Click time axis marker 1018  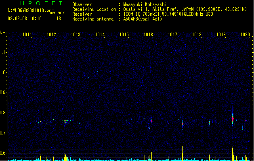point(197,35)
